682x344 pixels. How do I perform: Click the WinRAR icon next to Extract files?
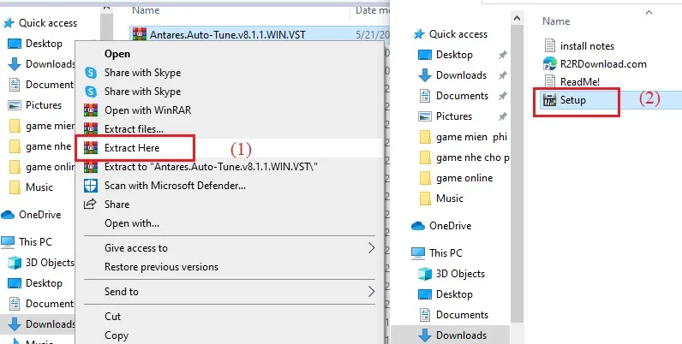point(91,128)
